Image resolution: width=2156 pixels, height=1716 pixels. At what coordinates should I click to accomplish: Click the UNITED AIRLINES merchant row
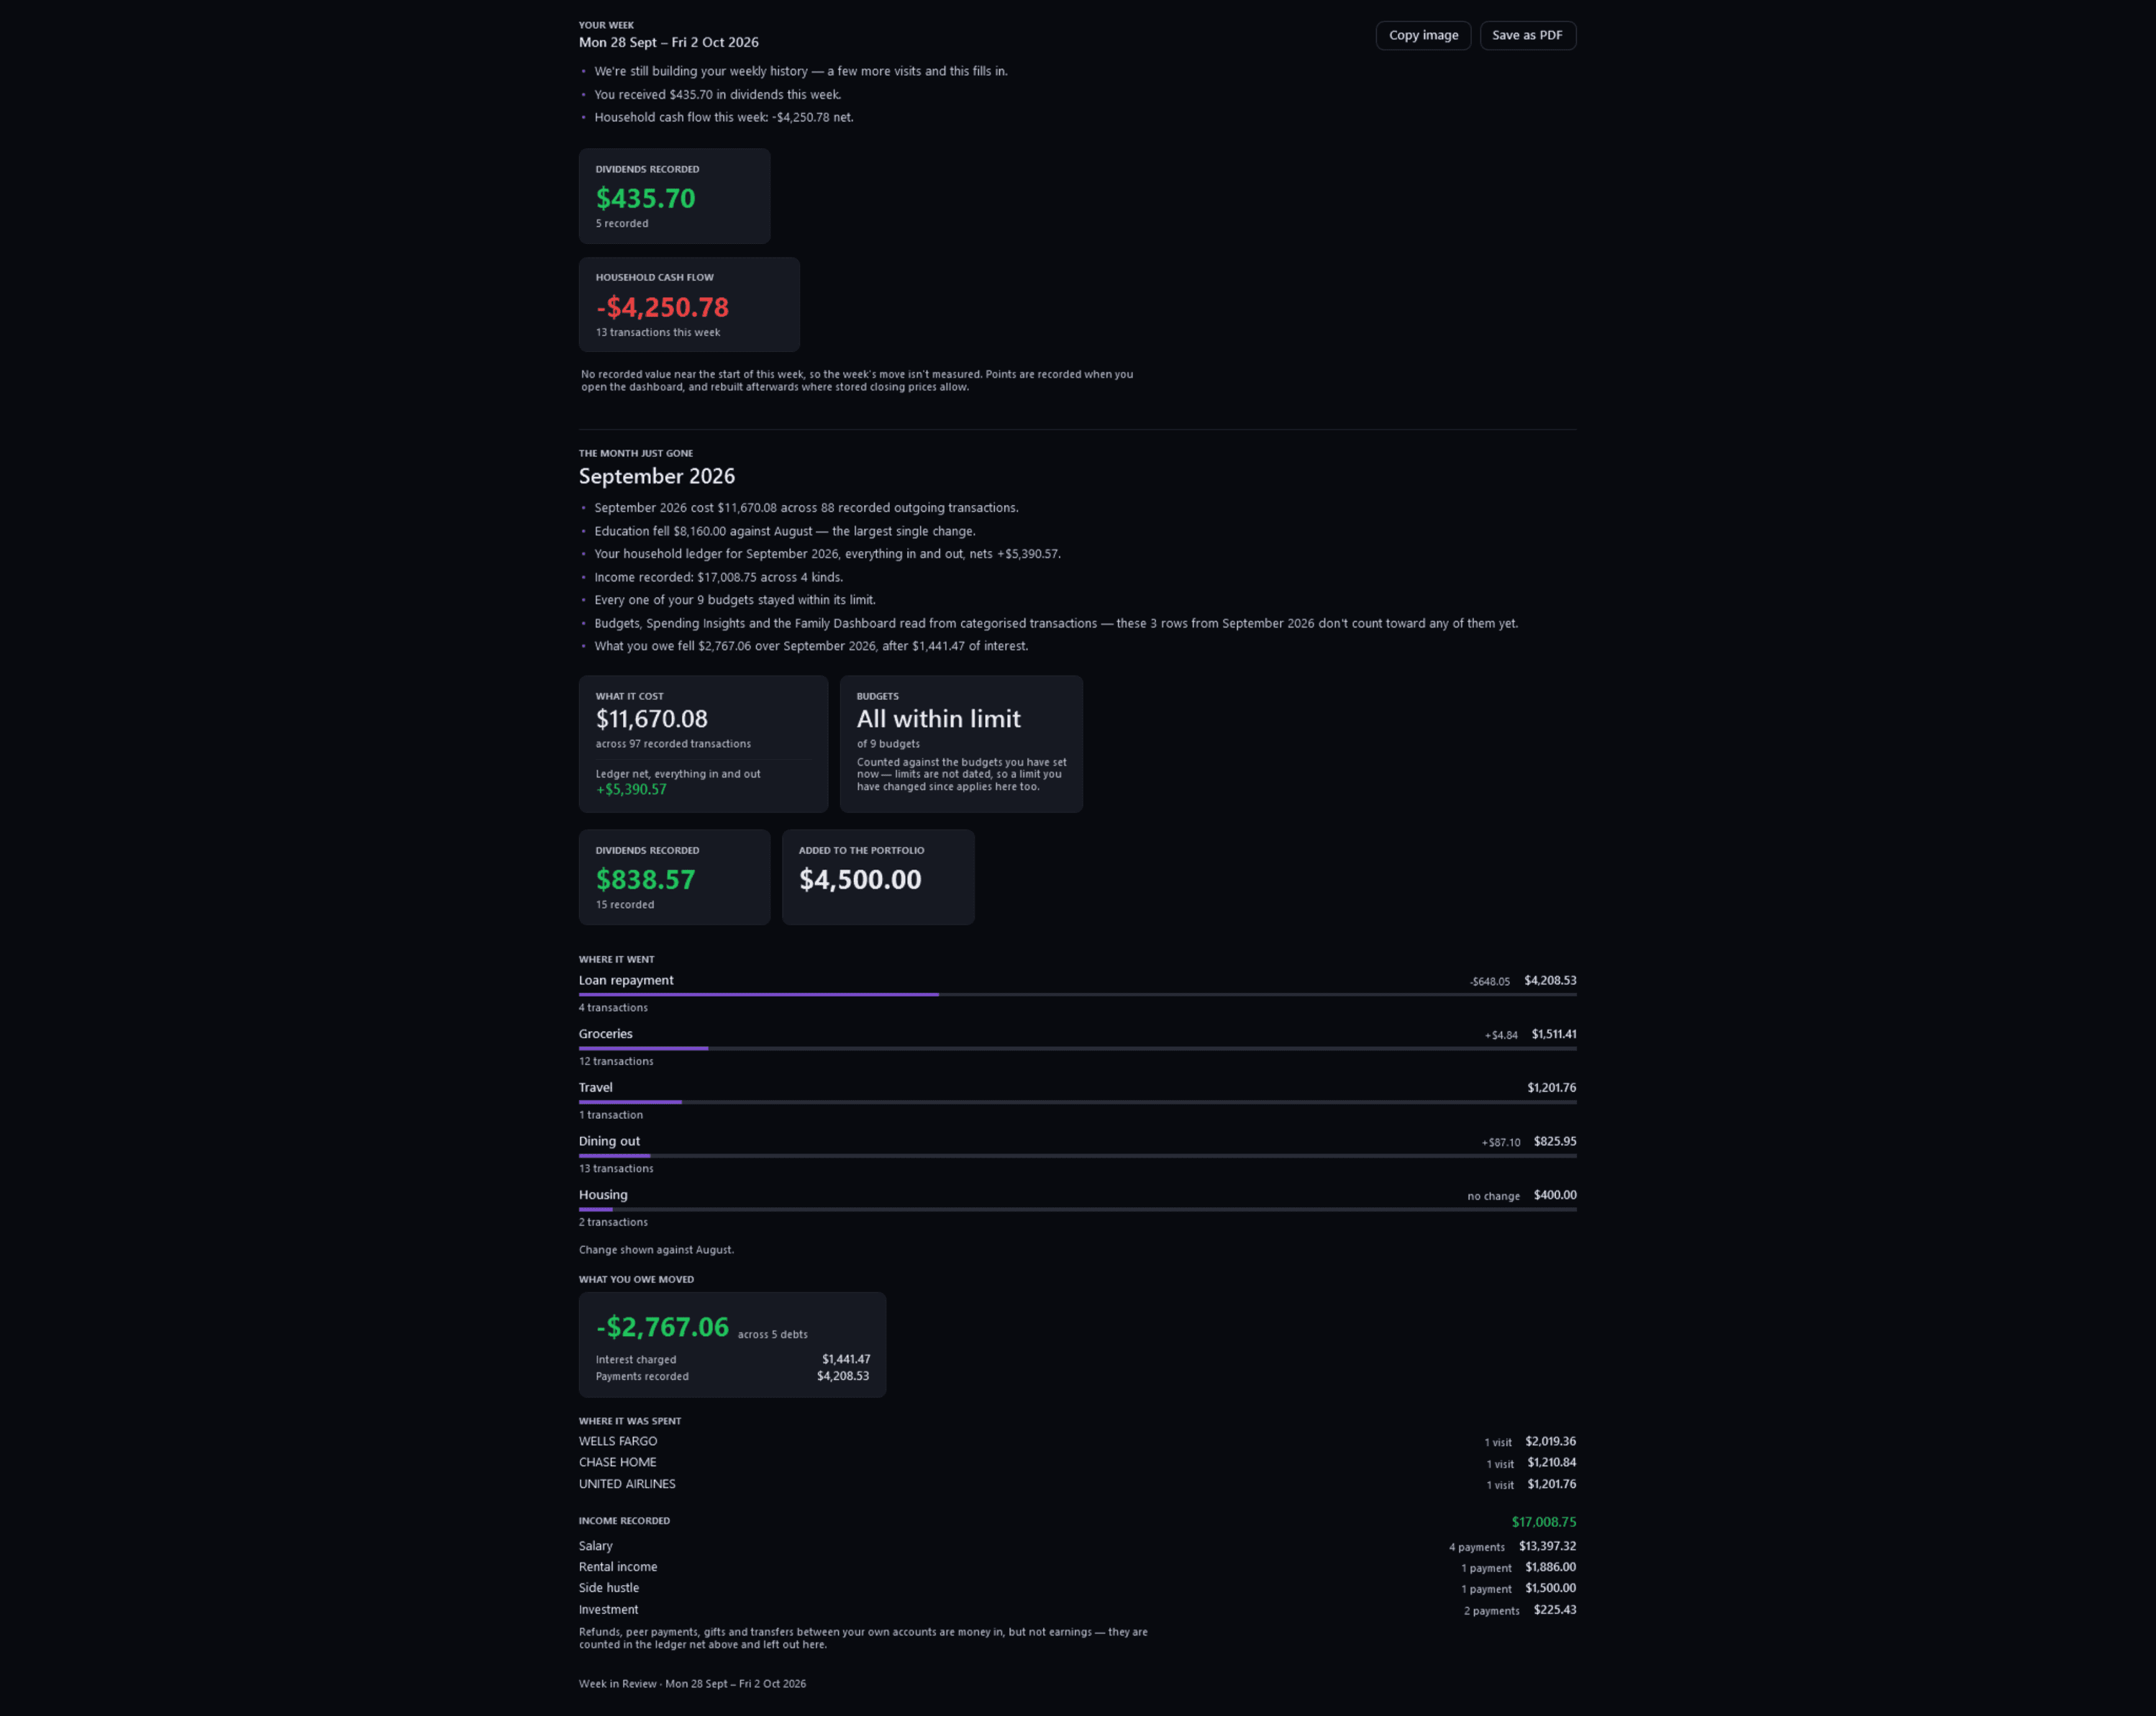pyautogui.click(x=1077, y=1484)
